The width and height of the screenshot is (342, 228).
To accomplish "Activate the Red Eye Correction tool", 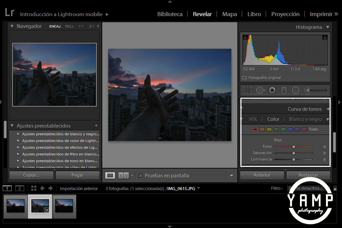I will tap(272, 90).
